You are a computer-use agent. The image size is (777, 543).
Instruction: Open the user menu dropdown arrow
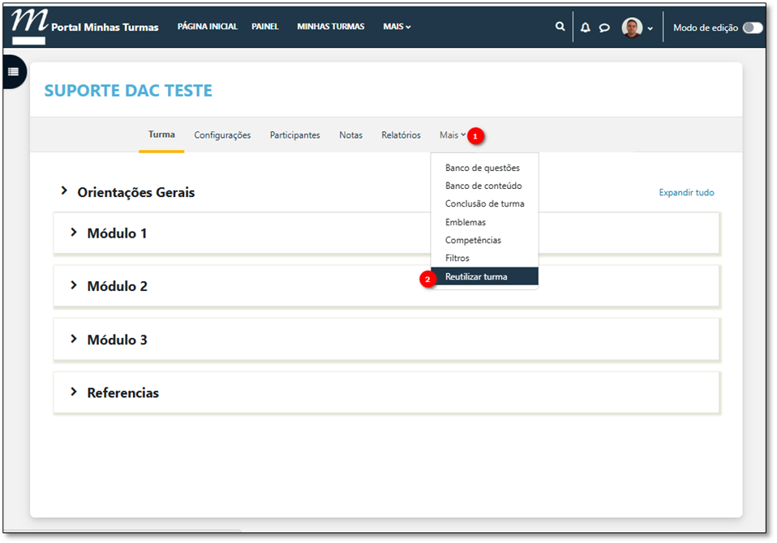point(650,28)
